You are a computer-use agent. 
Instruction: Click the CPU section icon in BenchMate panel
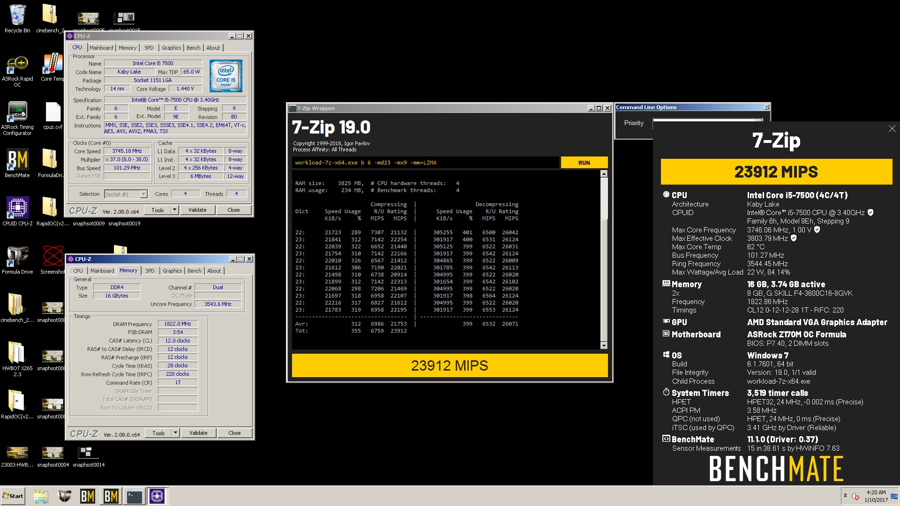tap(666, 194)
